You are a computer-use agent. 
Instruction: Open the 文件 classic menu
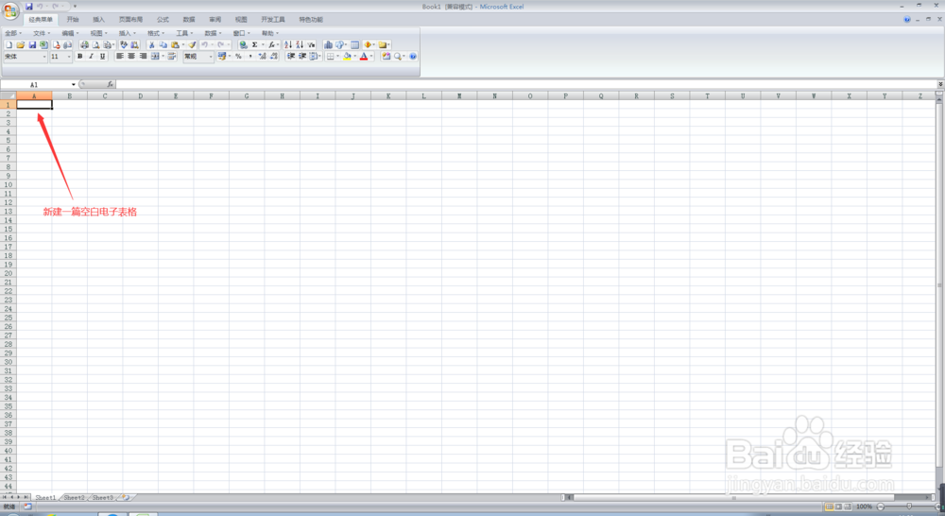[x=42, y=33]
